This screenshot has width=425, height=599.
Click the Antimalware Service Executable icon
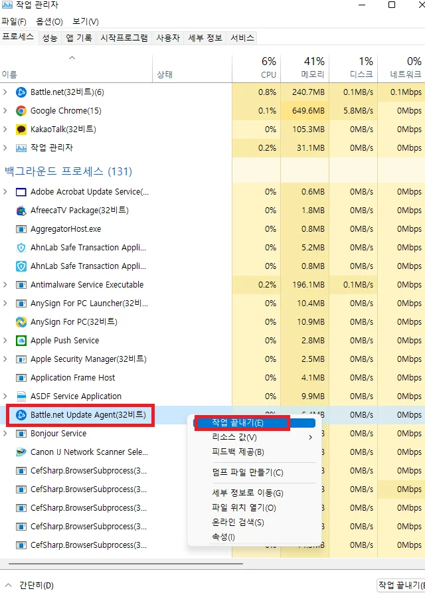point(21,285)
